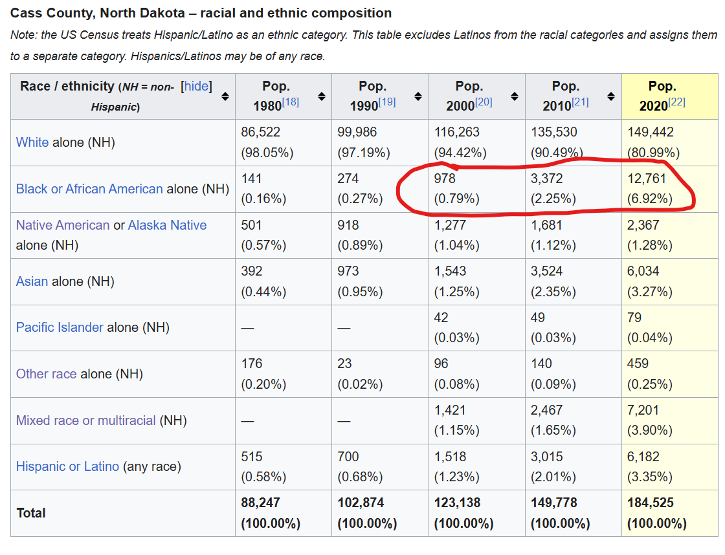Open citation reference 22
725x555 pixels.
point(677,102)
